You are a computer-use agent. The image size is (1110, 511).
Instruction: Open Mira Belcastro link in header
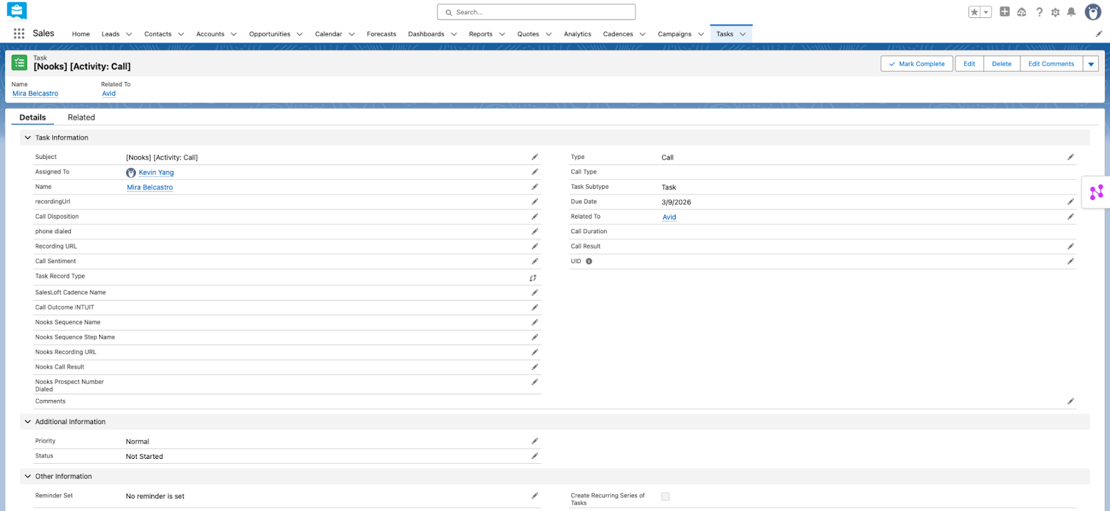tap(35, 94)
